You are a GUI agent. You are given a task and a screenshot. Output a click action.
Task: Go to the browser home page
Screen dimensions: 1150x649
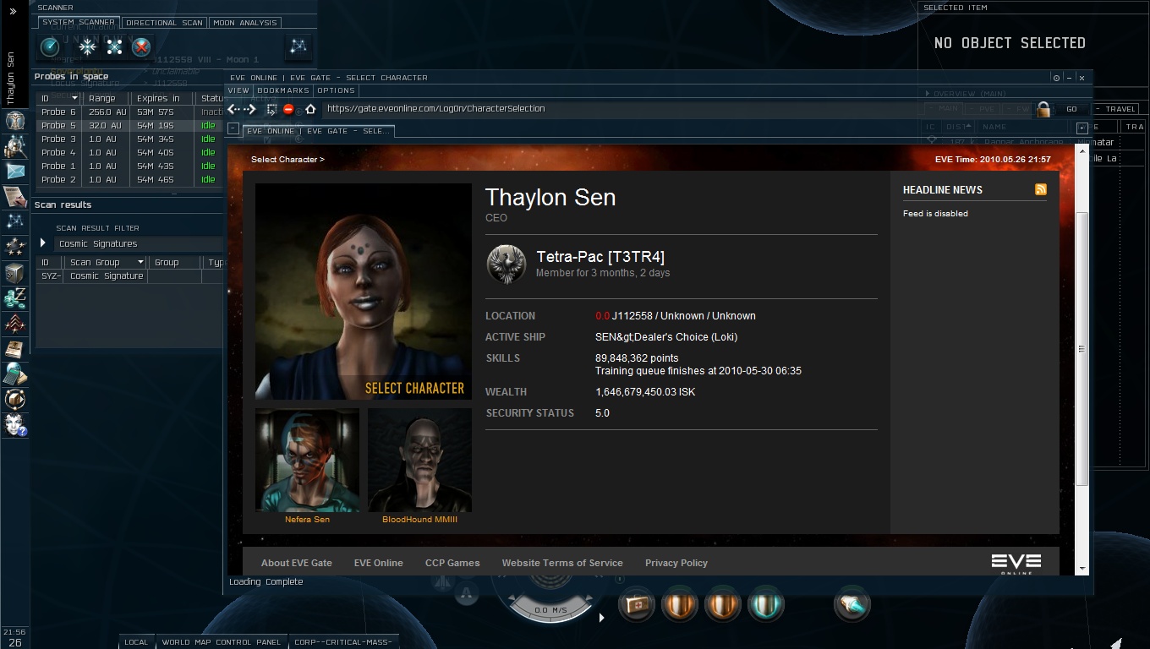click(310, 109)
